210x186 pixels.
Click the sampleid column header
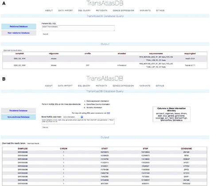click(19, 53)
